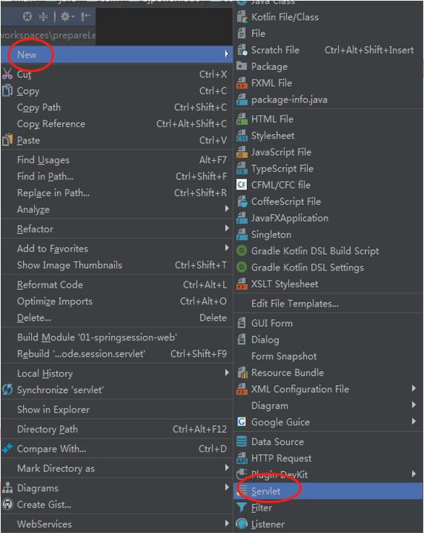Click the Data Source database icon
The image size is (424, 533).
[x=242, y=441]
